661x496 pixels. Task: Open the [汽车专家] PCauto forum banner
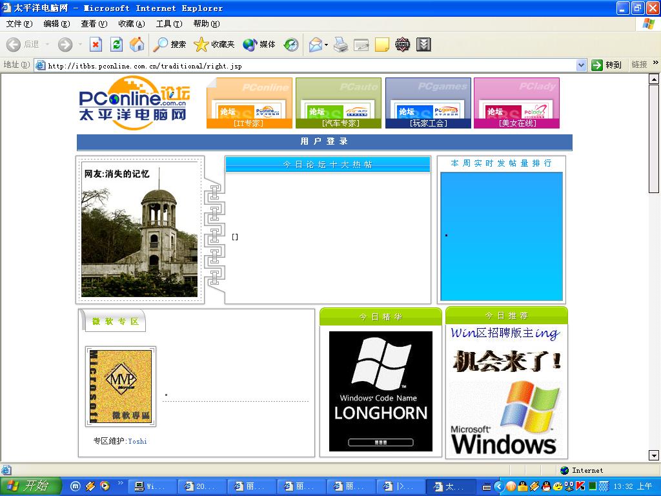[338, 103]
